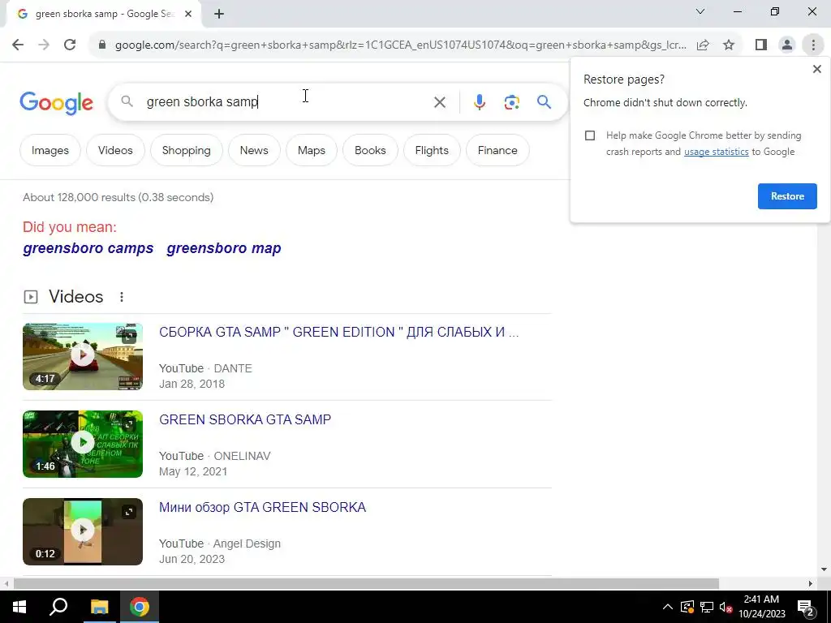Viewport: 831px width, 623px height.
Task: Expand preview on the 1:46 video thumbnail
Action: pos(129,423)
